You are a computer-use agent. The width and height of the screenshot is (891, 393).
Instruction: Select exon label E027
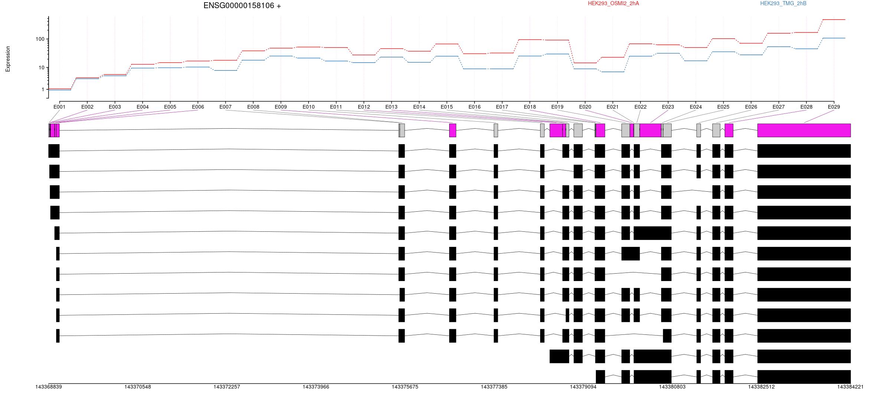779,107
